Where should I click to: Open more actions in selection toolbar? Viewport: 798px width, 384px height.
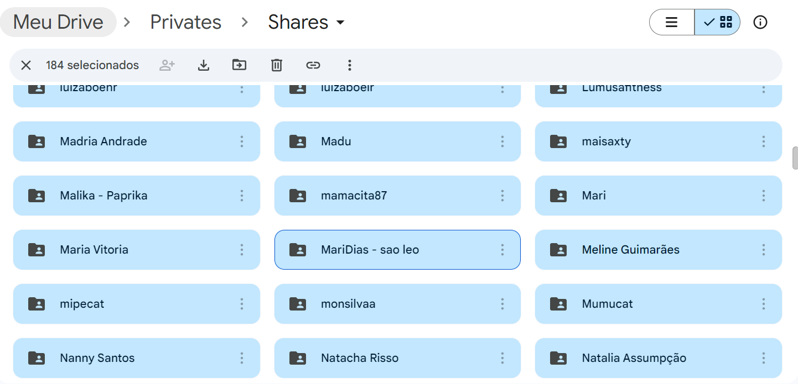tap(350, 65)
